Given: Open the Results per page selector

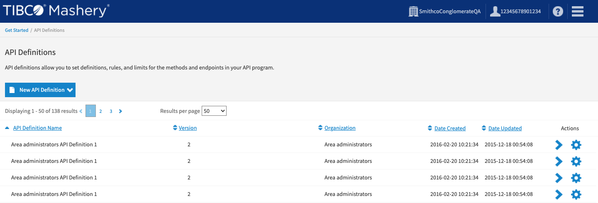Looking at the screenshot, I should tap(214, 111).
